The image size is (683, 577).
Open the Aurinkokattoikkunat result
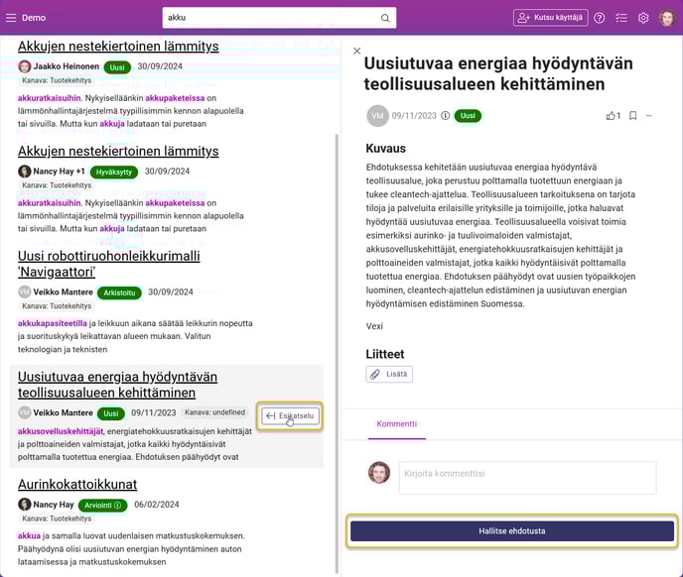coord(77,485)
